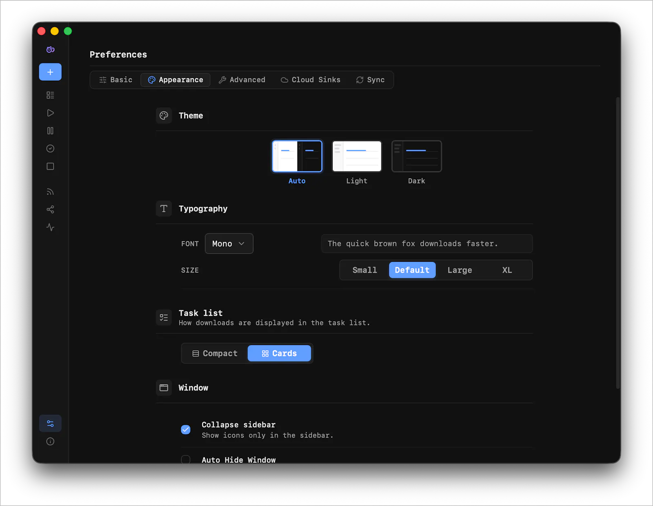Image resolution: width=653 pixels, height=506 pixels.
Task: Switch task list to Compact view
Action: coord(215,354)
